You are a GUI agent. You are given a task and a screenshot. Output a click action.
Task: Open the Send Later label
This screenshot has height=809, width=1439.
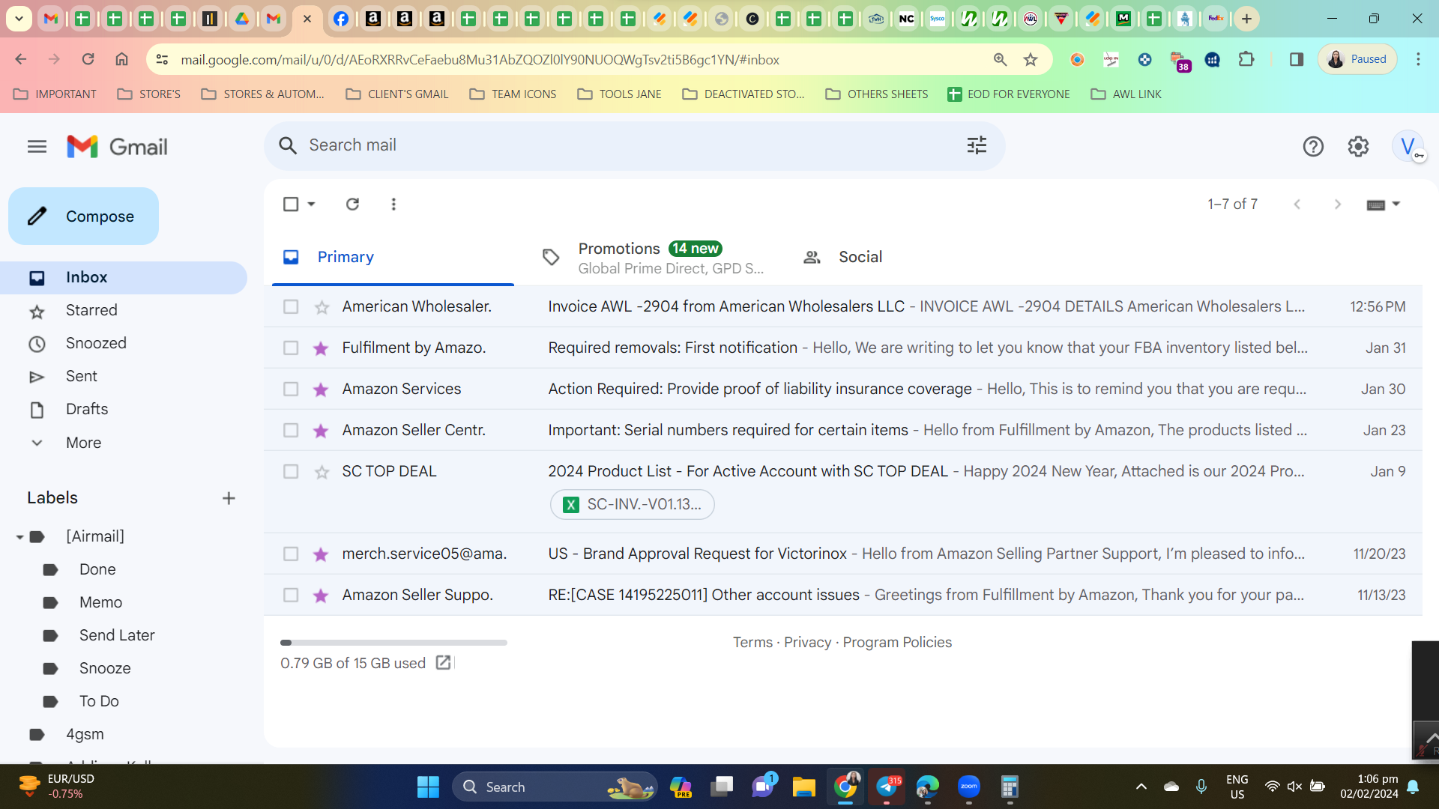(117, 635)
